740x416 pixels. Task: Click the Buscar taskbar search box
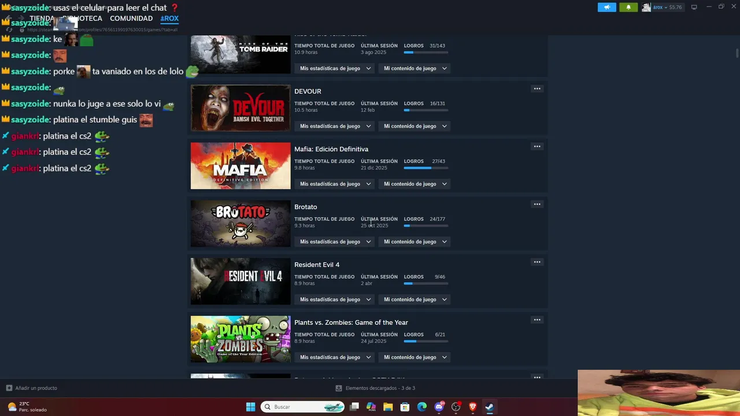[x=302, y=407]
